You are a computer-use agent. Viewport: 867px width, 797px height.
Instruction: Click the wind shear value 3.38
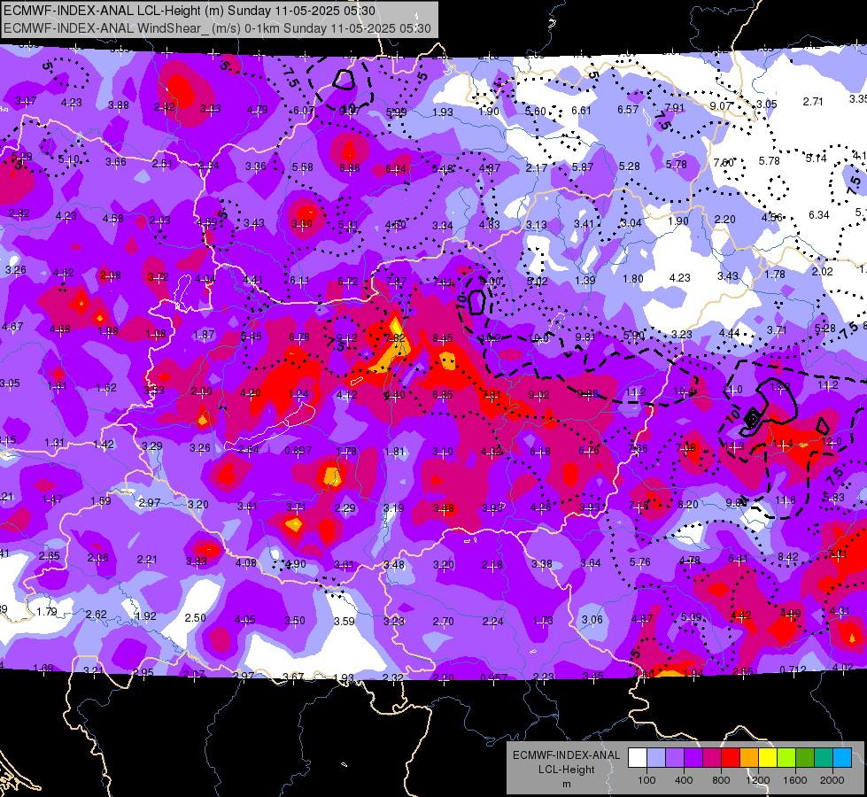[541, 563]
